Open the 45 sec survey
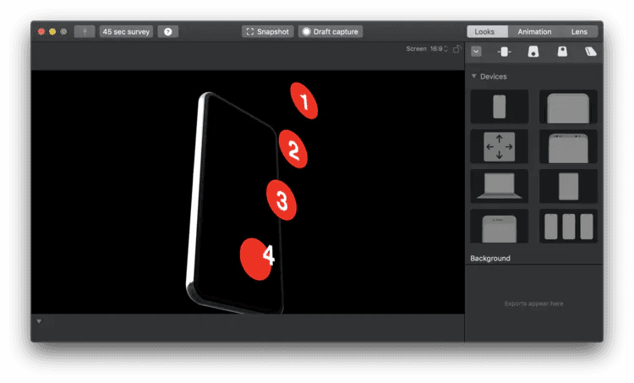The width and height of the screenshot is (634, 383). click(x=126, y=31)
